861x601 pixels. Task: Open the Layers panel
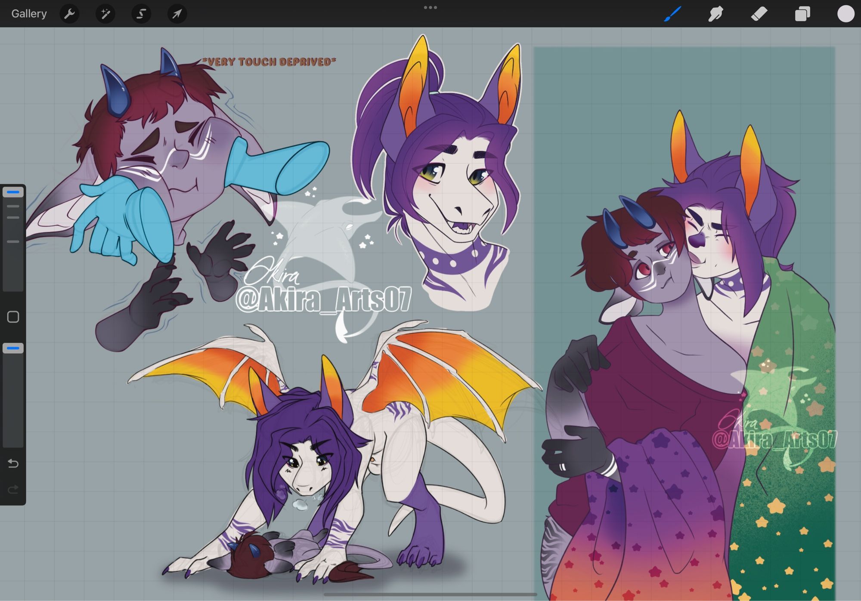point(802,14)
